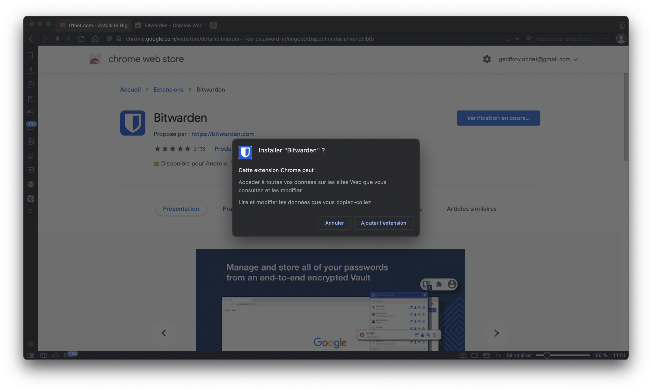The height and width of the screenshot is (391, 652).
Task: Click the site security padlock icon
Action: point(119,39)
